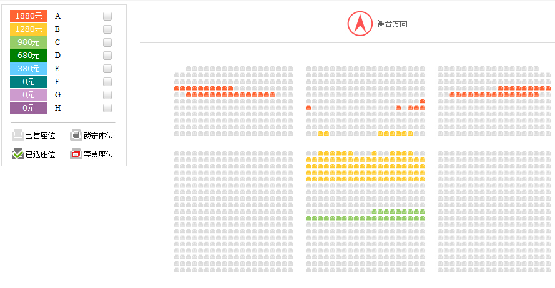Select rightmost orange seat in upper-right block
This screenshot has height=288, width=555.
point(548,88)
